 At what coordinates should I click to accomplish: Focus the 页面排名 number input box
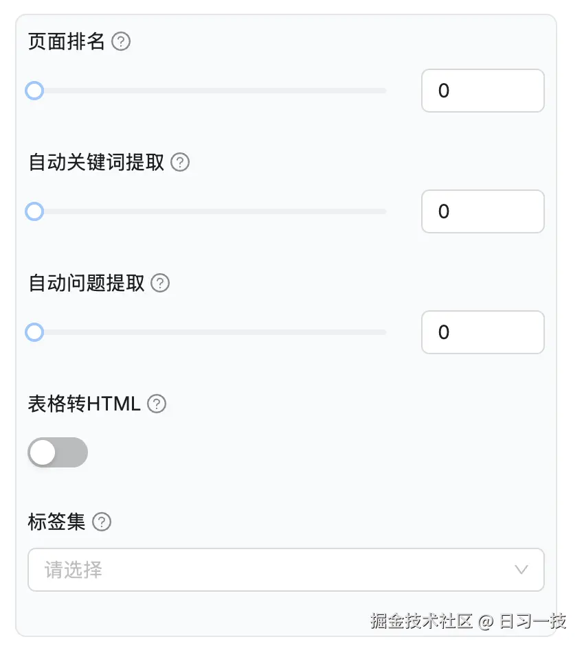point(482,91)
